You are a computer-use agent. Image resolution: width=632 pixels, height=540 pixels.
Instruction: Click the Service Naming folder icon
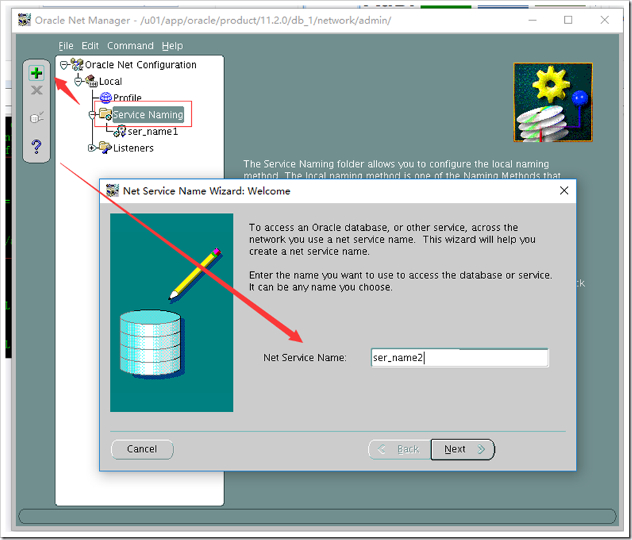tap(106, 114)
